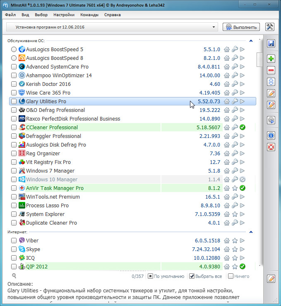Toggle the 'По умолчанию' checkbox
281x306 pixels.
150,276
